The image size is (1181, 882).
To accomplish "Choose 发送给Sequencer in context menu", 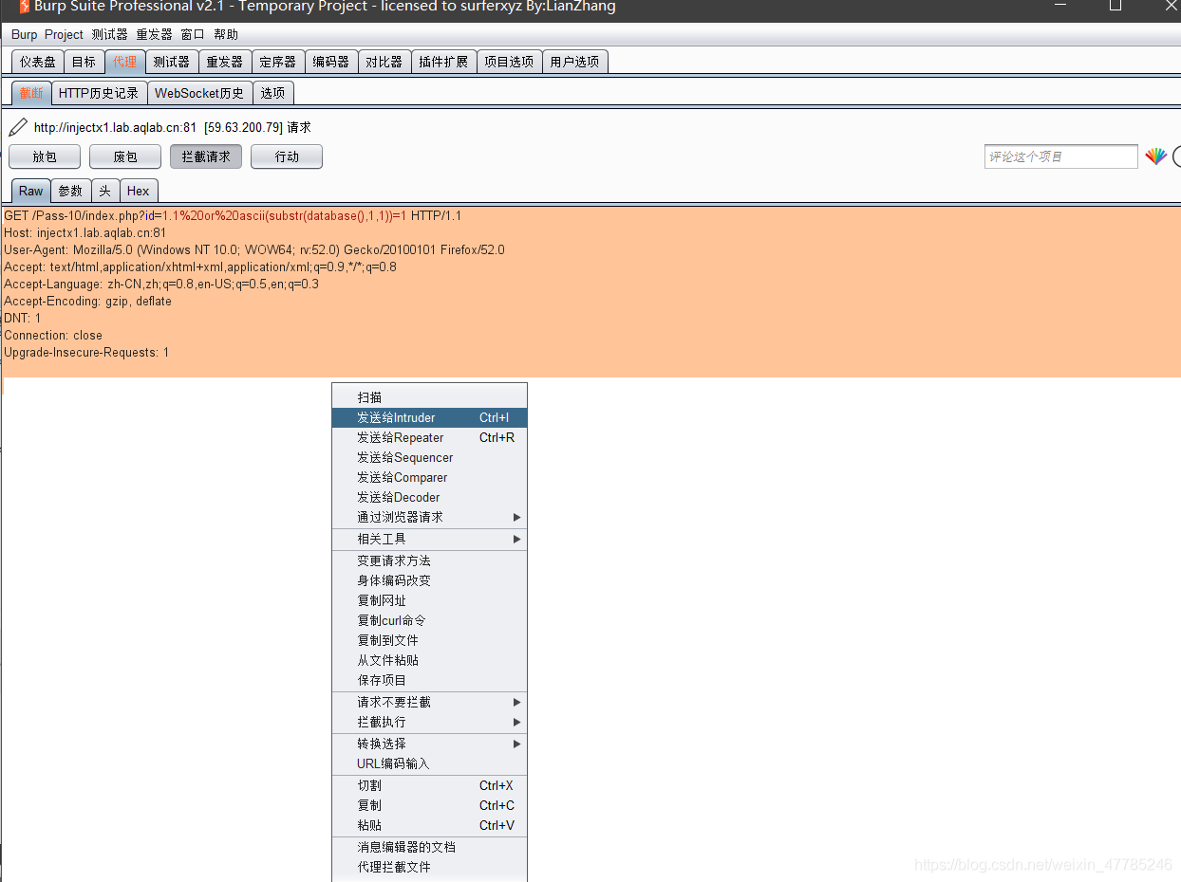I will (x=429, y=457).
